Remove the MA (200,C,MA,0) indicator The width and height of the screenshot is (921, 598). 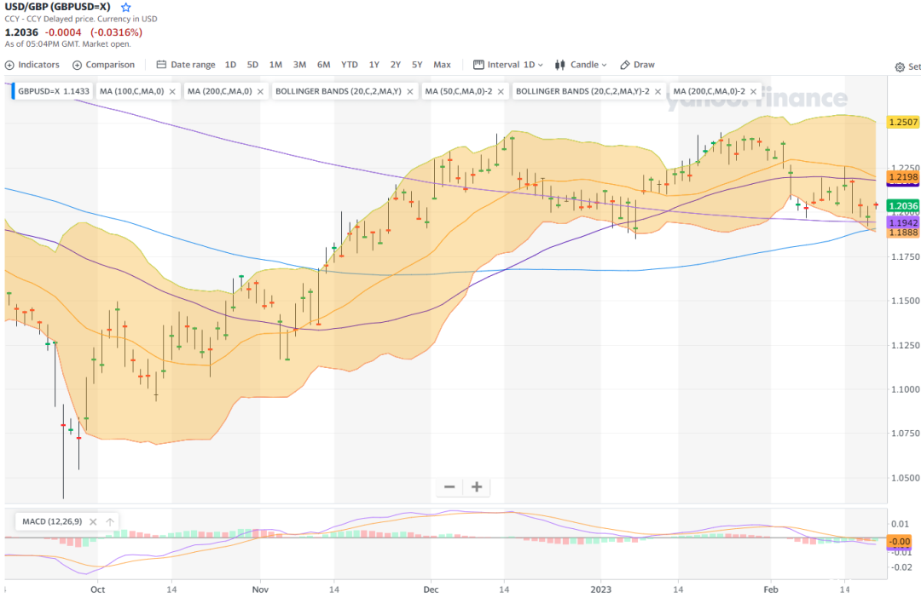click(260, 91)
